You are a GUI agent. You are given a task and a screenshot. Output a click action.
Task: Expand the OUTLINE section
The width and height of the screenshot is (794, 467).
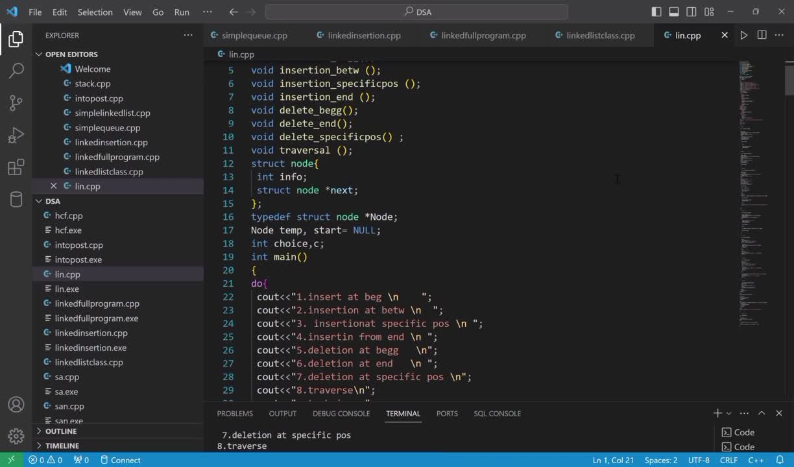[60, 431]
